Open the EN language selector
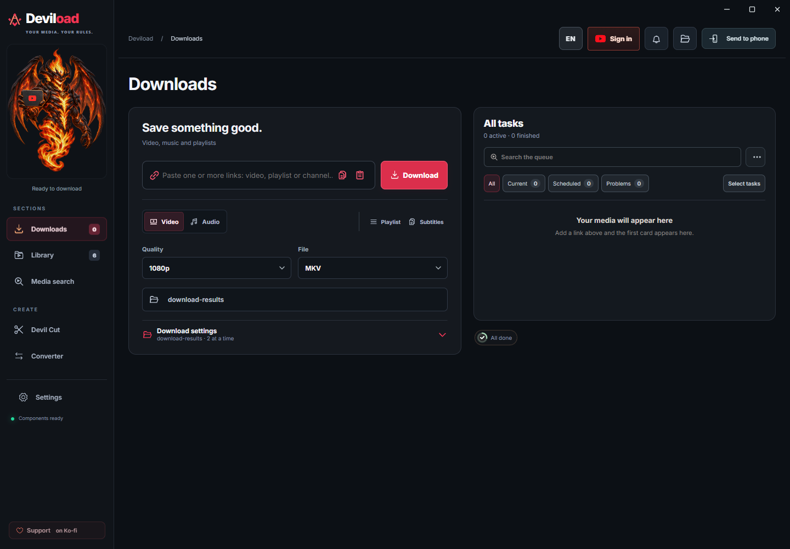 [x=571, y=38]
